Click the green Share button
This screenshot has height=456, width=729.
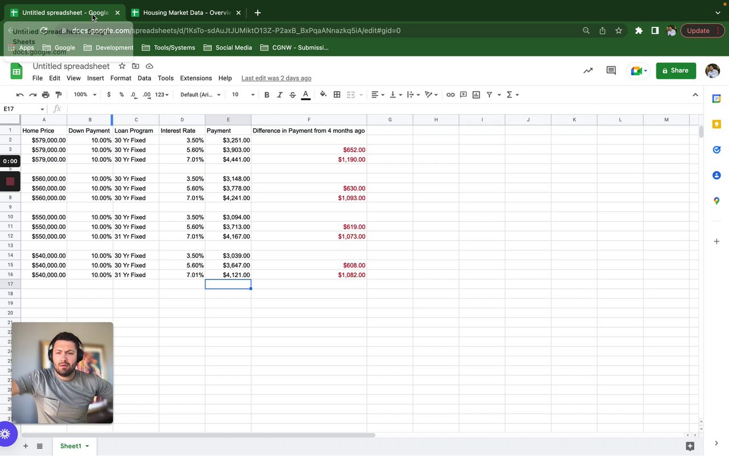[x=676, y=71]
